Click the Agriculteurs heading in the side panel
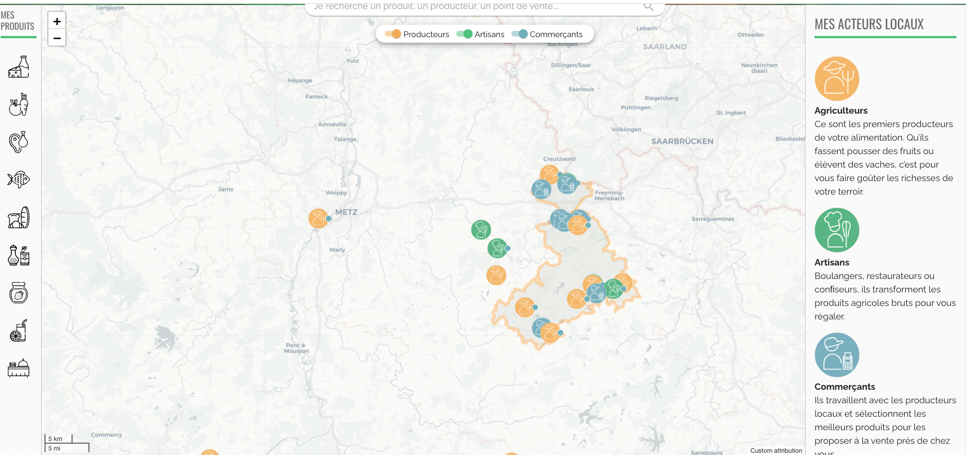The width and height of the screenshot is (966, 455). 841,111
